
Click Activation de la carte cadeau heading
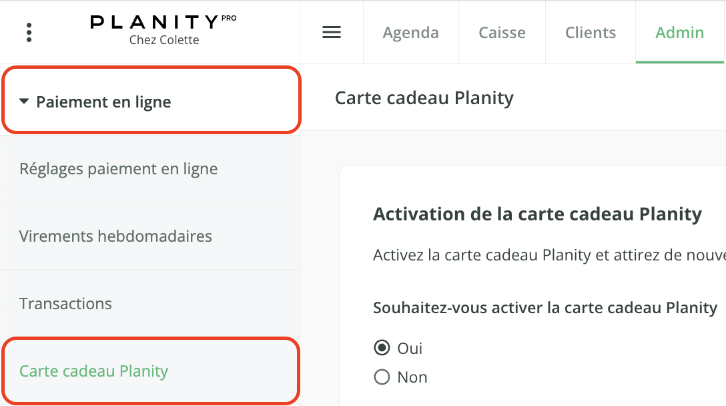tap(537, 214)
